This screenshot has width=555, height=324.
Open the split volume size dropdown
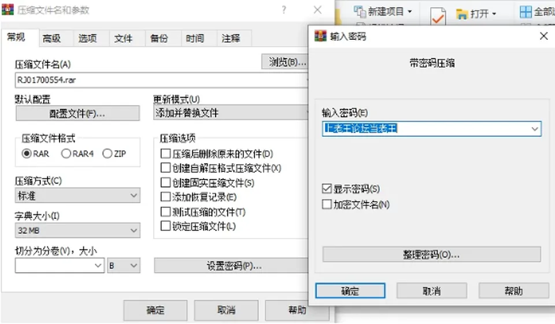(x=98, y=265)
